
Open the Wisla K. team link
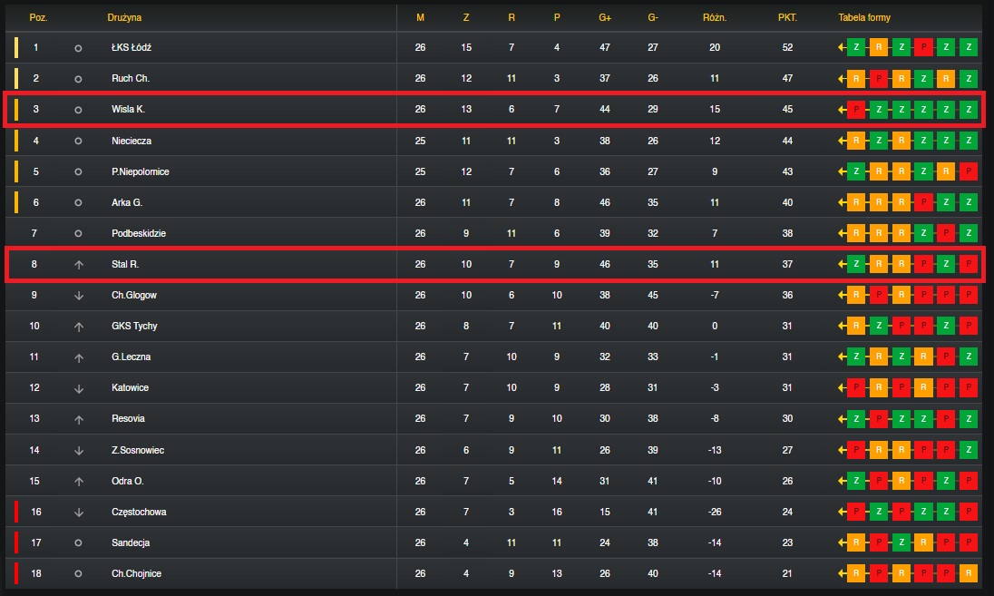[128, 109]
